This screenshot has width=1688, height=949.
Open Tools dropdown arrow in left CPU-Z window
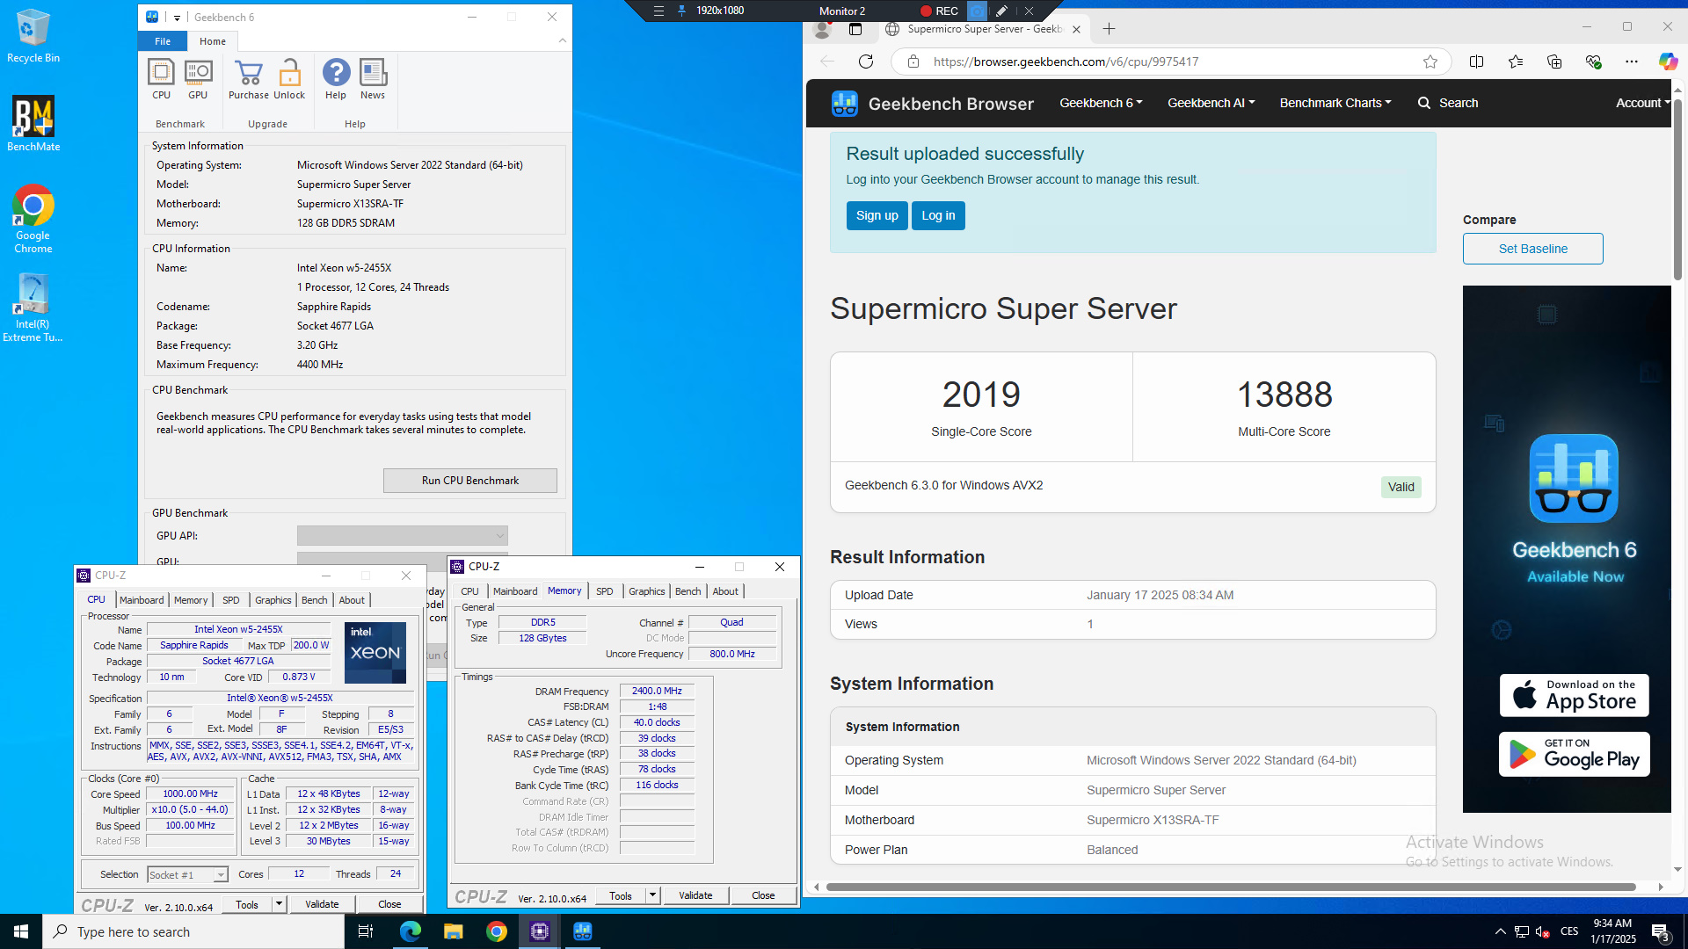pos(279,904)
